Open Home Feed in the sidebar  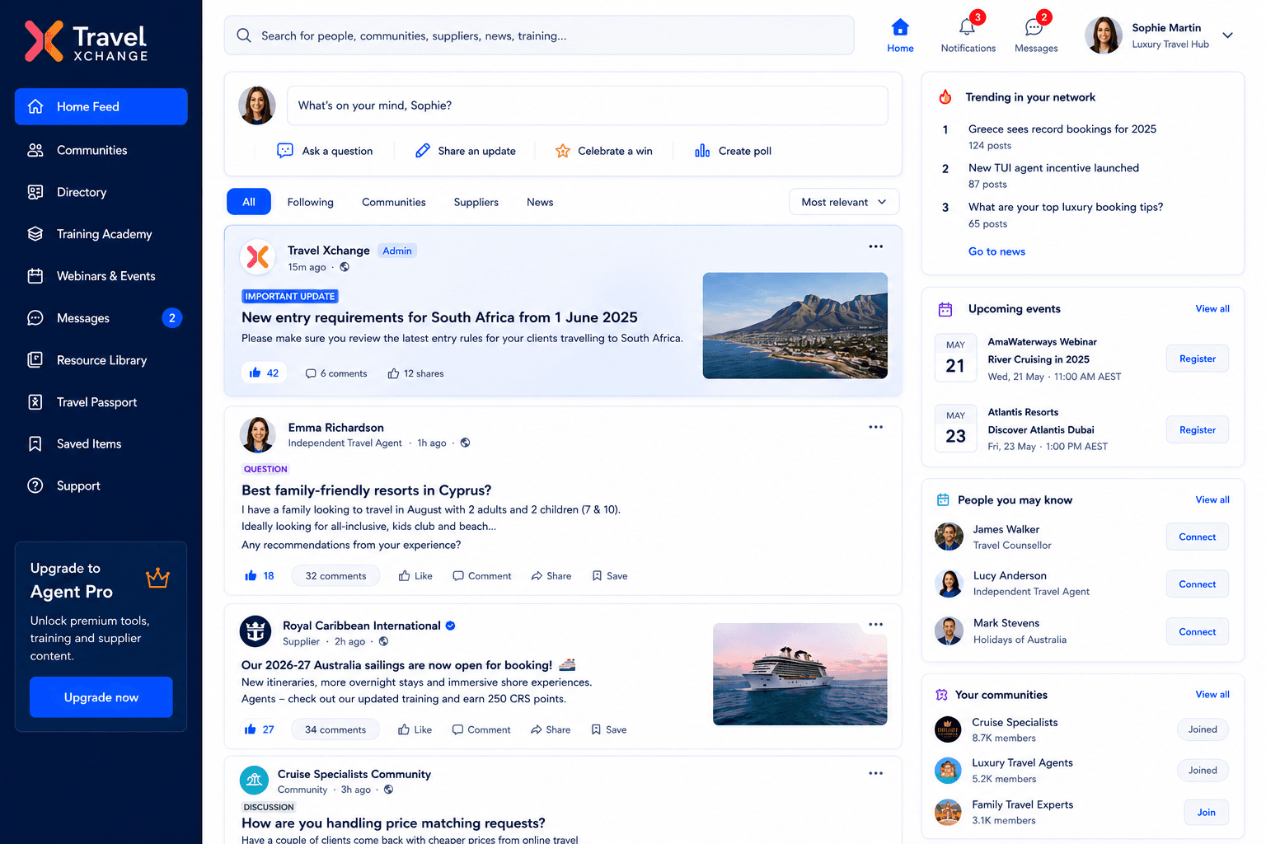coord(101,106)
